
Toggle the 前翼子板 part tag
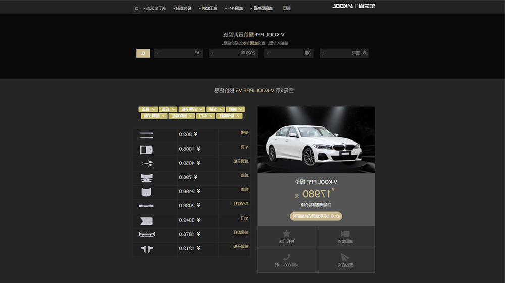pyautogui.click(x=154, y=116)
